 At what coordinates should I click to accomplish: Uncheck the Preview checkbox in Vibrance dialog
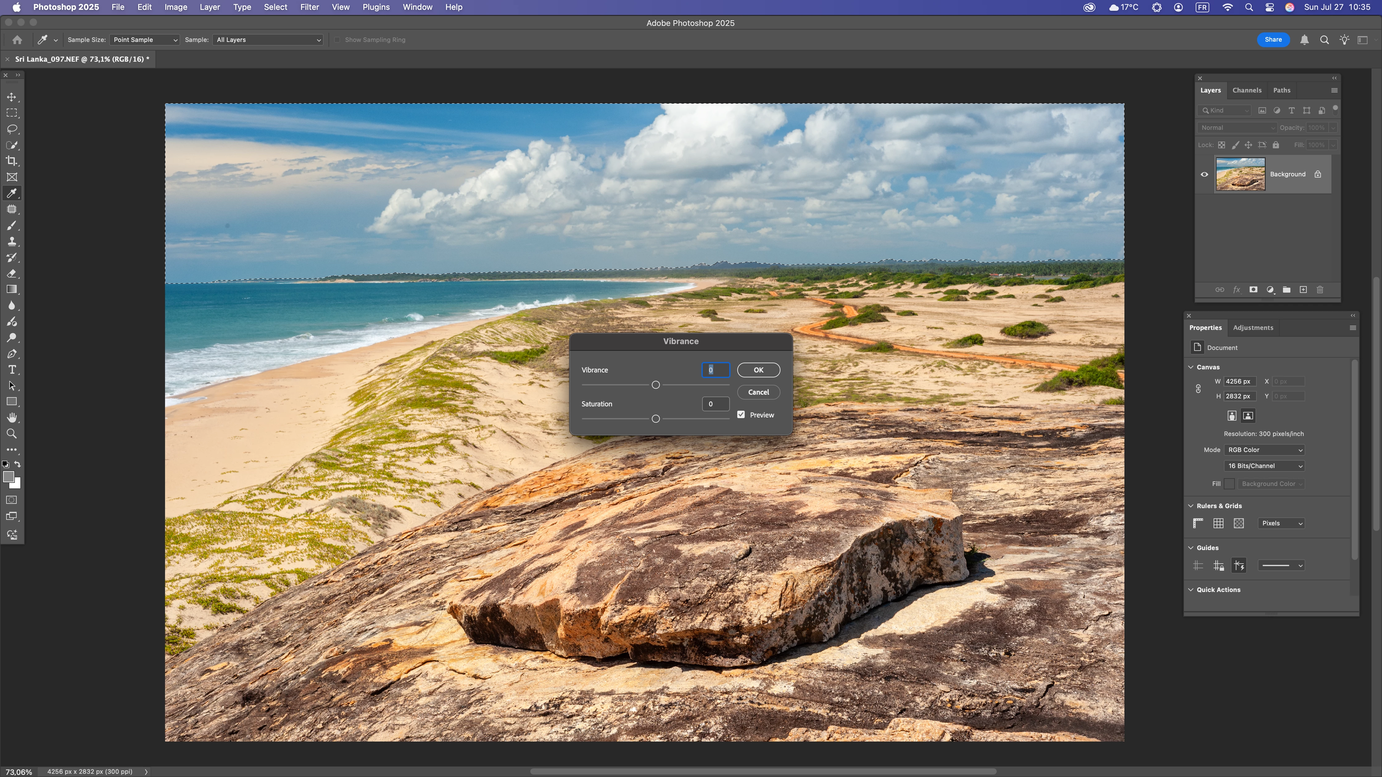point(741,414)
